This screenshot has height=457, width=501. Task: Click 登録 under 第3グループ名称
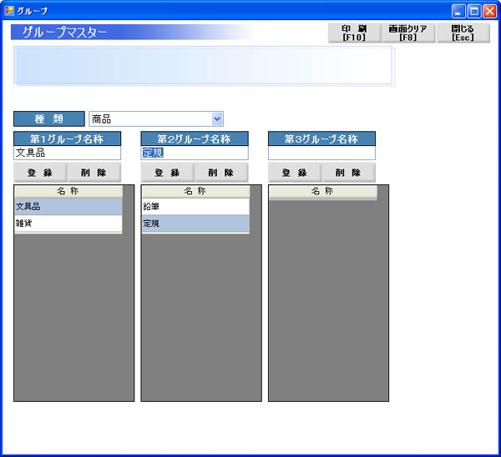coord(295,173)
